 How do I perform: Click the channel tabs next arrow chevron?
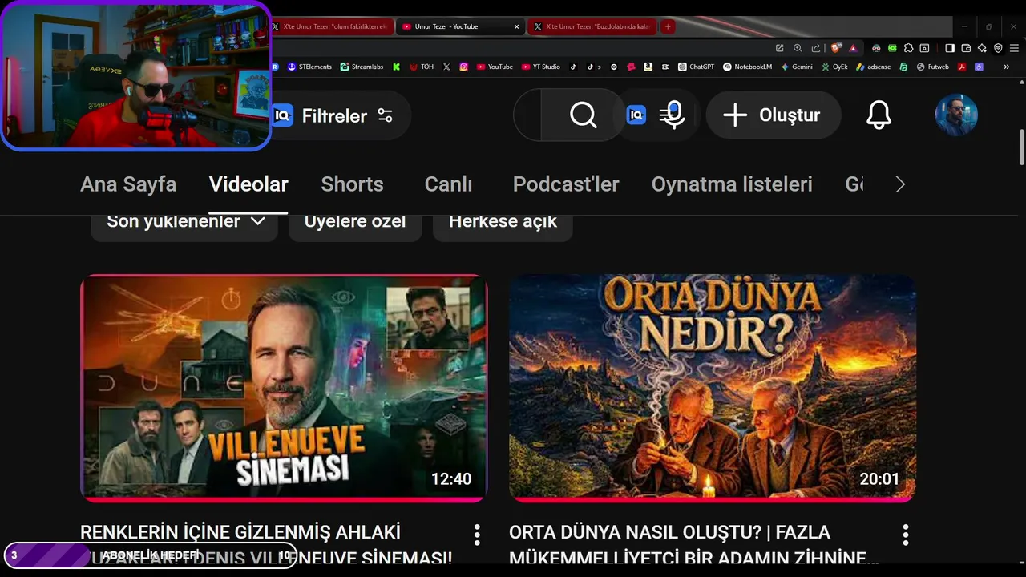coord(900,184)
